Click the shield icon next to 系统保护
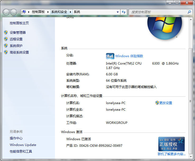Viewport: 195px width, 161px height. [6, 46]
